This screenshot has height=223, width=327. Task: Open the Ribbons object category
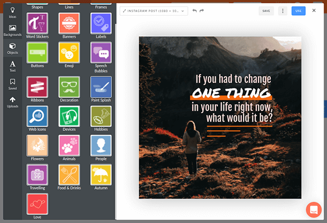point(37,87)
